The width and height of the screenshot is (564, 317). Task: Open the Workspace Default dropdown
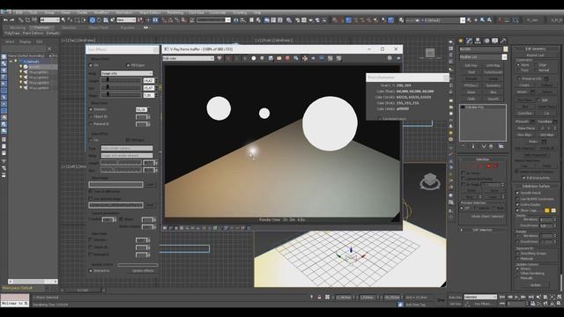(25, 288)
